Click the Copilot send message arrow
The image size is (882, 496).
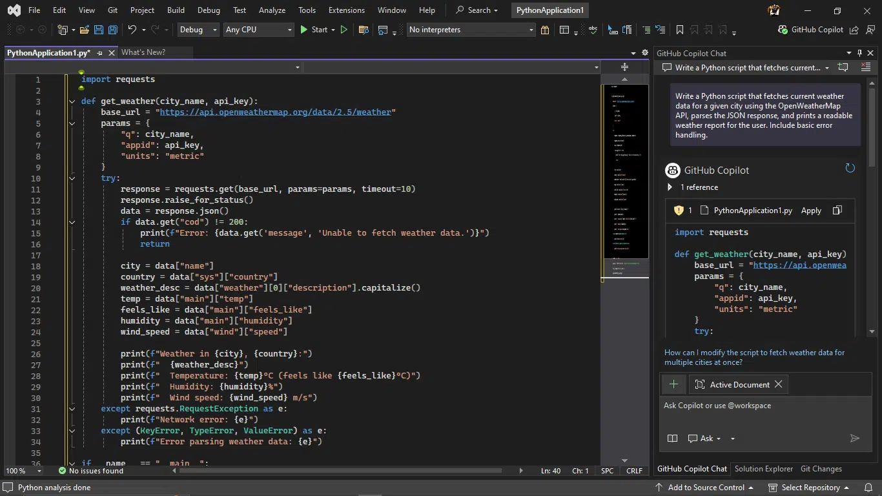pyautogui.click(x=855, y=439)
